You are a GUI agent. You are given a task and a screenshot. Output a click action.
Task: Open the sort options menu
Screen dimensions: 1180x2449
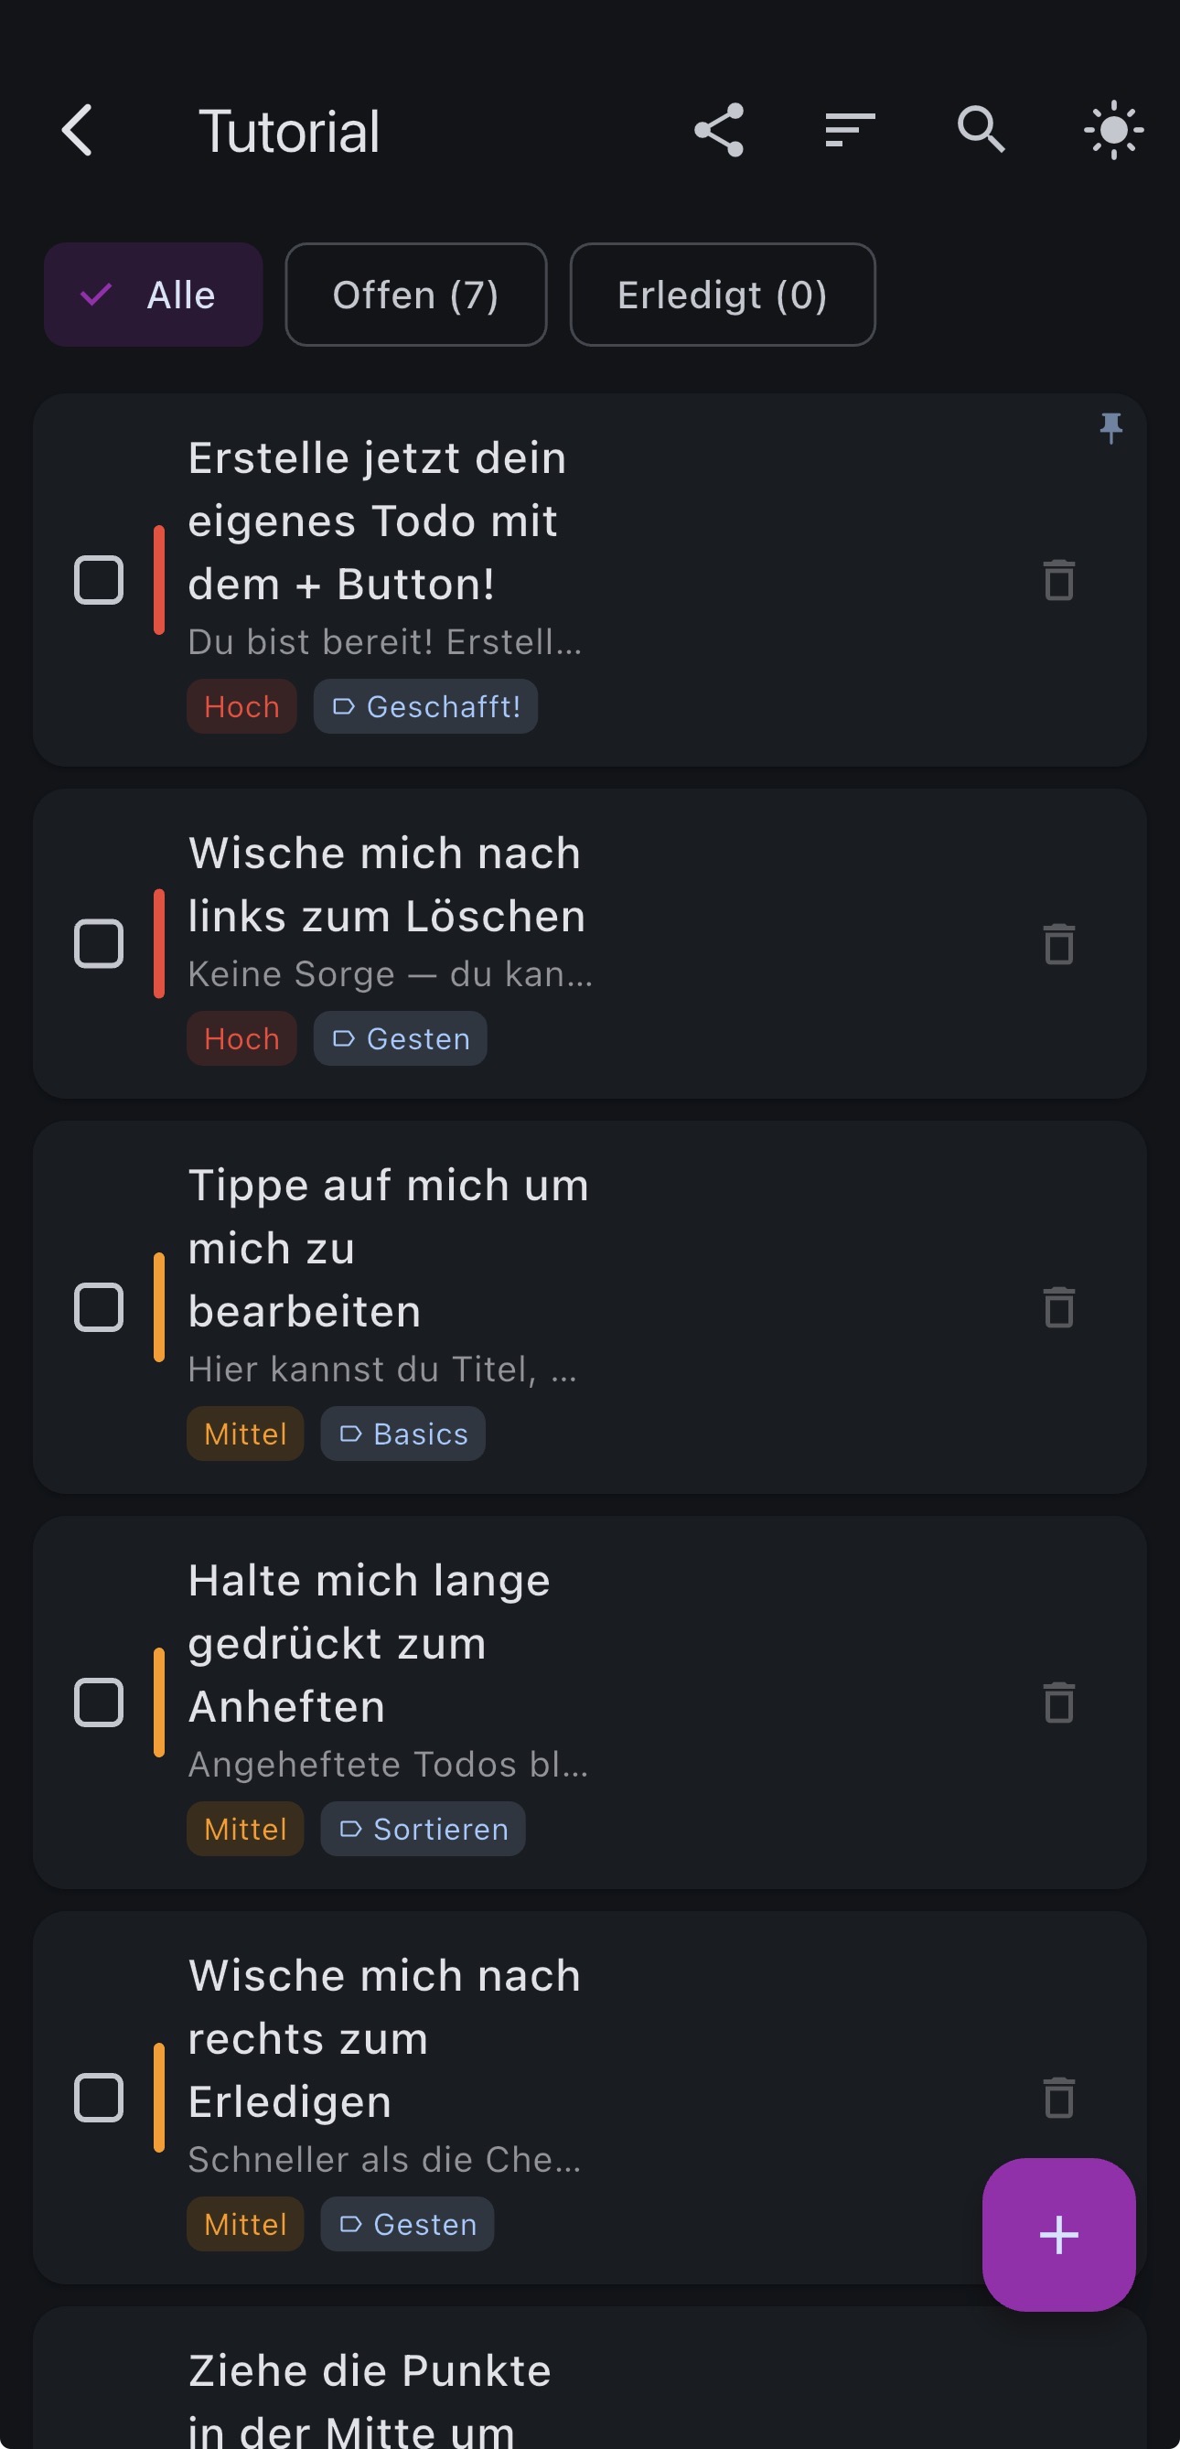pos(849,130)
